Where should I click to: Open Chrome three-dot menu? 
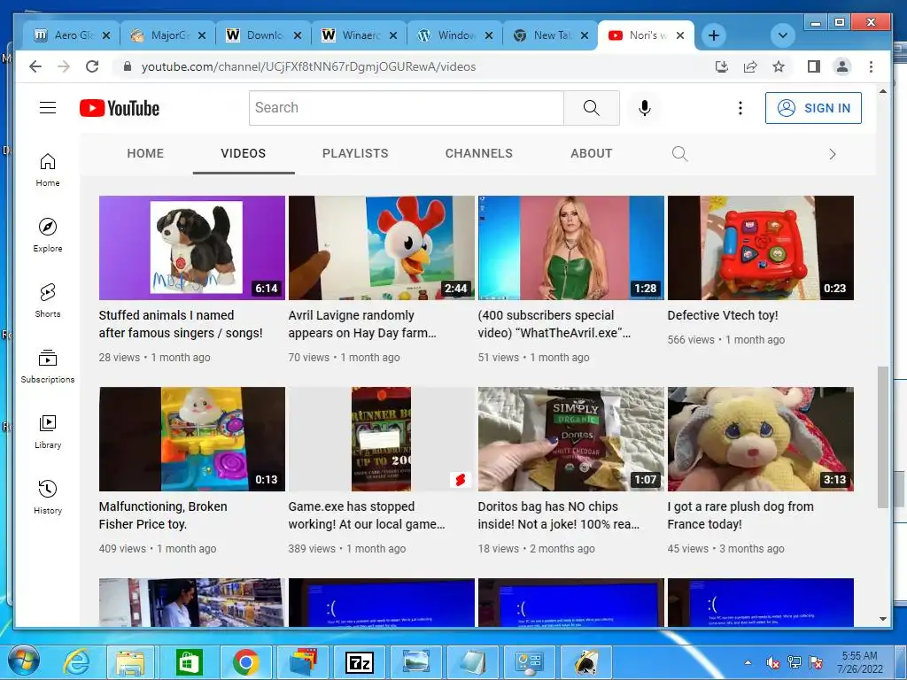click(x=872, y=66)
